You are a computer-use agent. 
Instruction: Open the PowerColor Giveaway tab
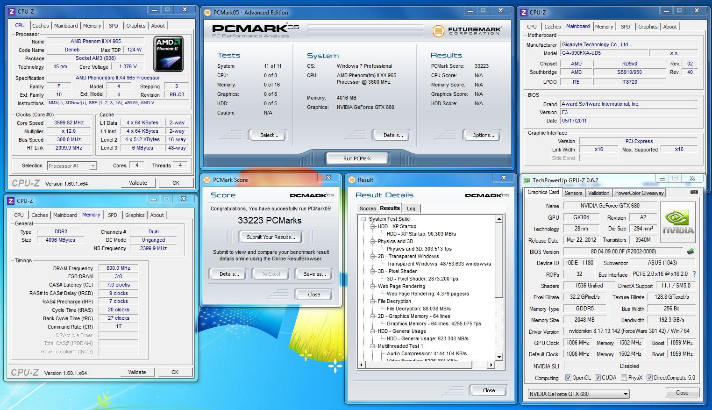click(x=639, y=193)
